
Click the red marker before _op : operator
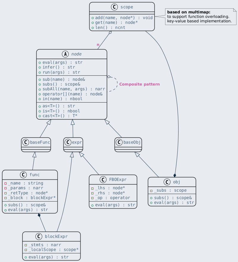[93, 198]
